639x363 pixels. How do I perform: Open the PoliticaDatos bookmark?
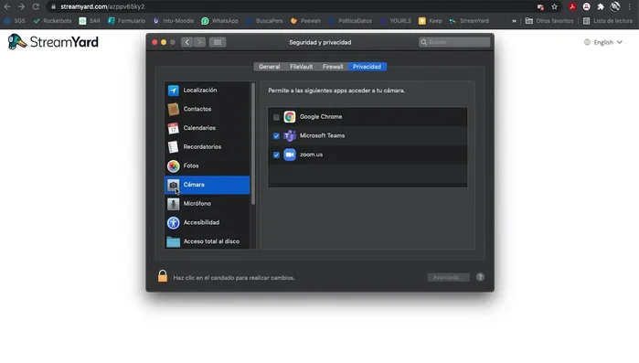pyautogui.click(x=350, y=21)
